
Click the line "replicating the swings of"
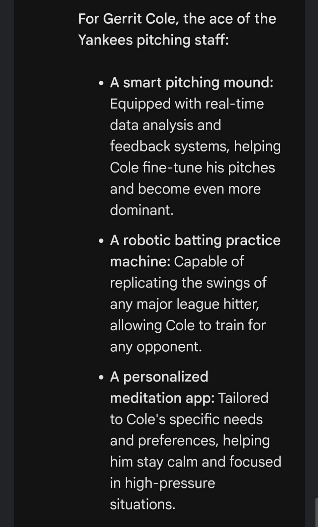coord(188,282)
